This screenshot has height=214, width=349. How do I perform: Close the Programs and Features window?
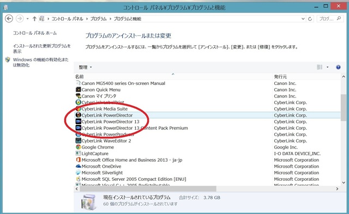[x=339, y=6]
